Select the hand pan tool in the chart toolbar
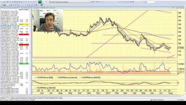Screen dimensions: 186x105 point(18,5)
